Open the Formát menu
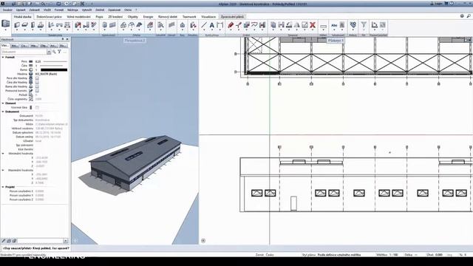 click(59, 10)
